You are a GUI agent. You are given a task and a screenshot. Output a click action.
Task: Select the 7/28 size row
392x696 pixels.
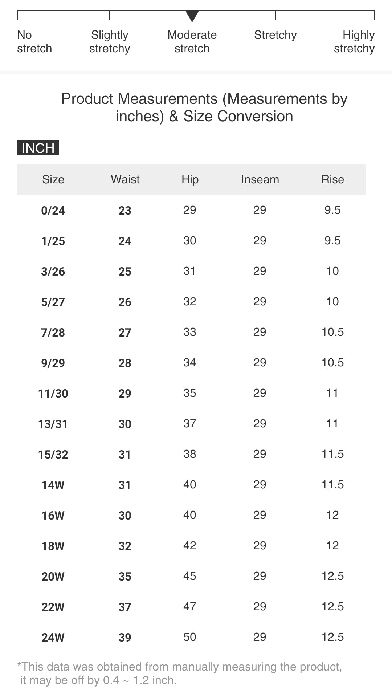point(53,333)
